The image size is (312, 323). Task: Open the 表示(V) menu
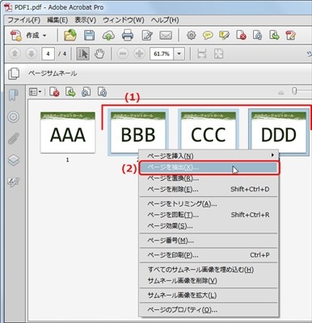tap(86, 20)
